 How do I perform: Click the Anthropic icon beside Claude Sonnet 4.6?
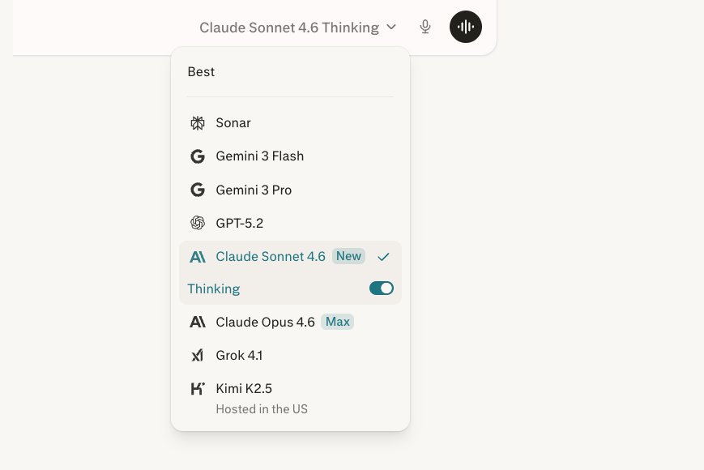(198, 256)
